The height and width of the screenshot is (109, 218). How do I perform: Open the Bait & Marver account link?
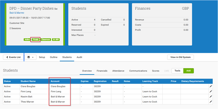[17, 13]
